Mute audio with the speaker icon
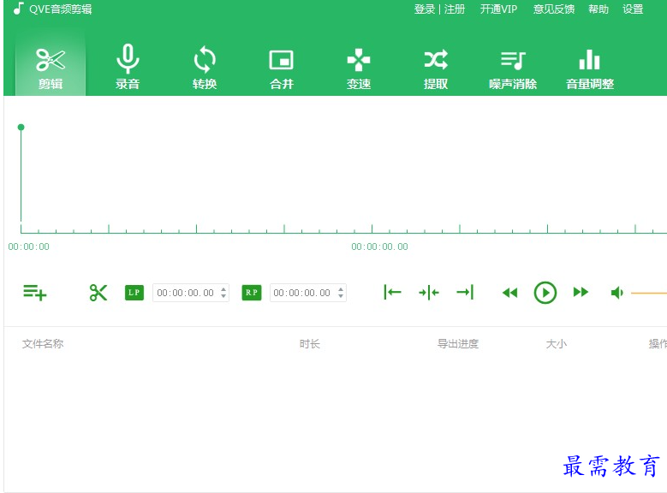Screen dimensions: 667x493 point(616,293)
